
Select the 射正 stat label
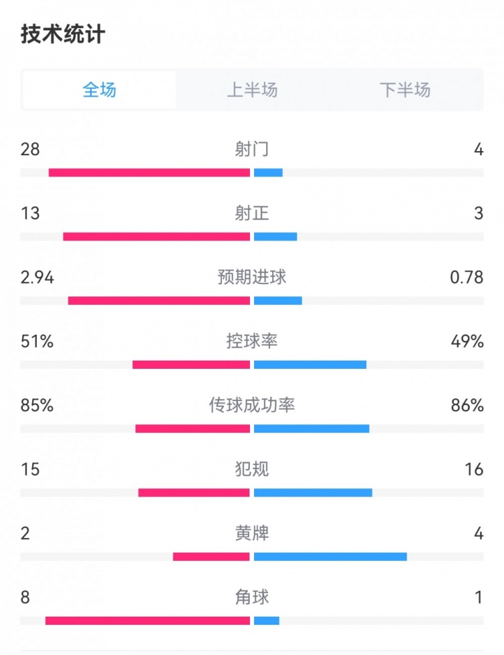[x=252, y=213]
